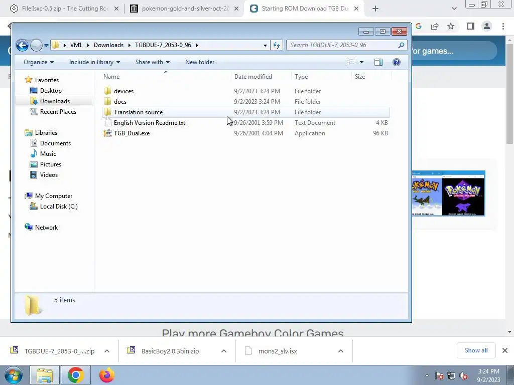Switch to pokemon-gold-and-silver browser tab
The height and width of the screenshot is (385, 514).
[x=184, y=9]
